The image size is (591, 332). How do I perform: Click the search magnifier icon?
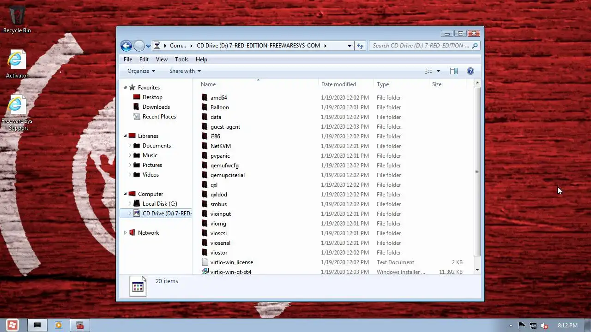coord(475,46)
